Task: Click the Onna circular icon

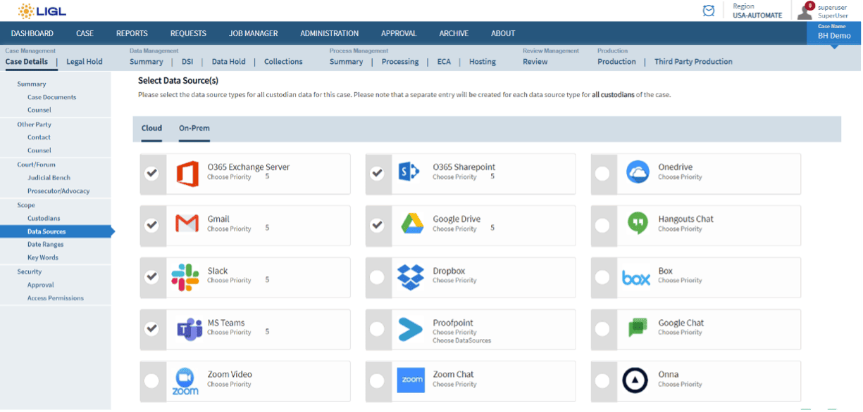Action: point(635,380)
